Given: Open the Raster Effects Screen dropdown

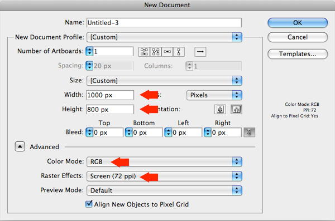Looking at the screenshot, I should click(x=164, y=176).
